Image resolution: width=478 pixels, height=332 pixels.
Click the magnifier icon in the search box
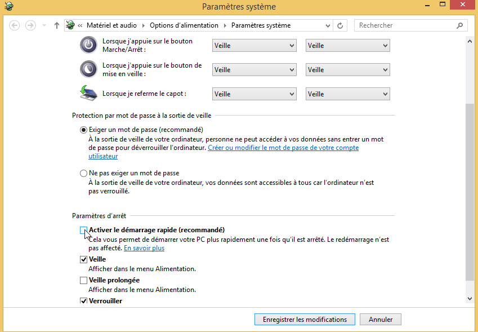460,25
